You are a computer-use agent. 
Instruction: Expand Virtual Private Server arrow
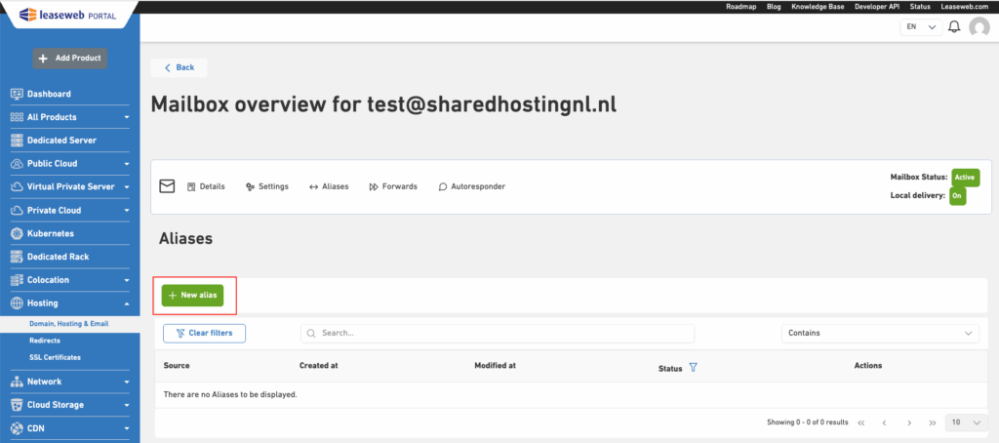127,187
